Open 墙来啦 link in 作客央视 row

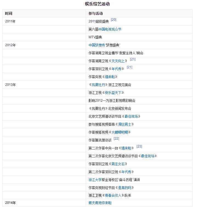click(x=111, y=77)
